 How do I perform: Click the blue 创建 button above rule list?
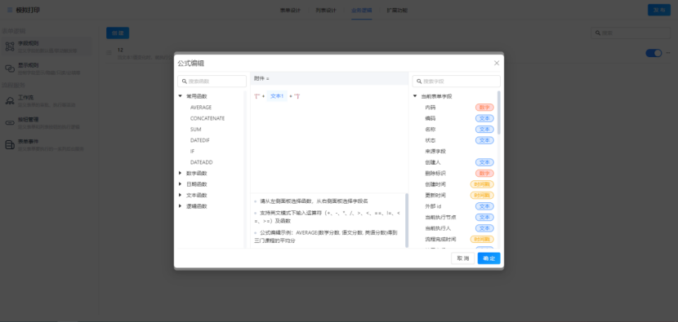pyautogui.click(x=118, y=33)
